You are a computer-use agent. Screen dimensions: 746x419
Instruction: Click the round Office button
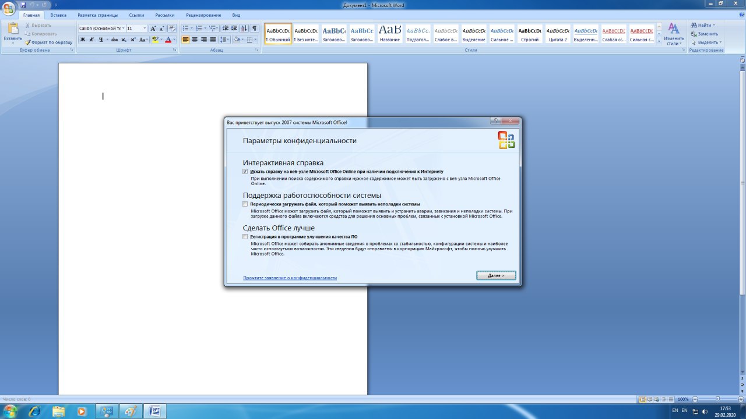coord(9,8)
